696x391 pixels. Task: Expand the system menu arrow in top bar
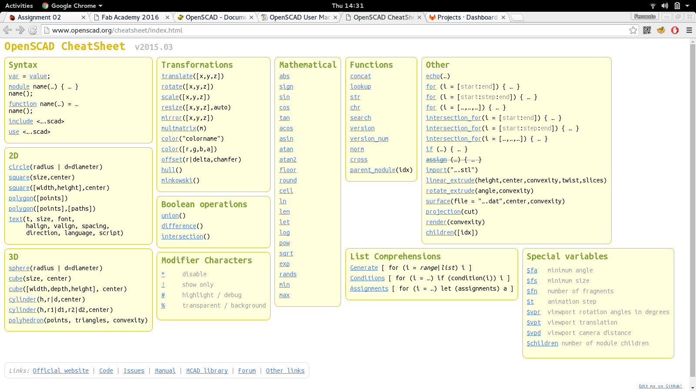[x=687, y=6]
